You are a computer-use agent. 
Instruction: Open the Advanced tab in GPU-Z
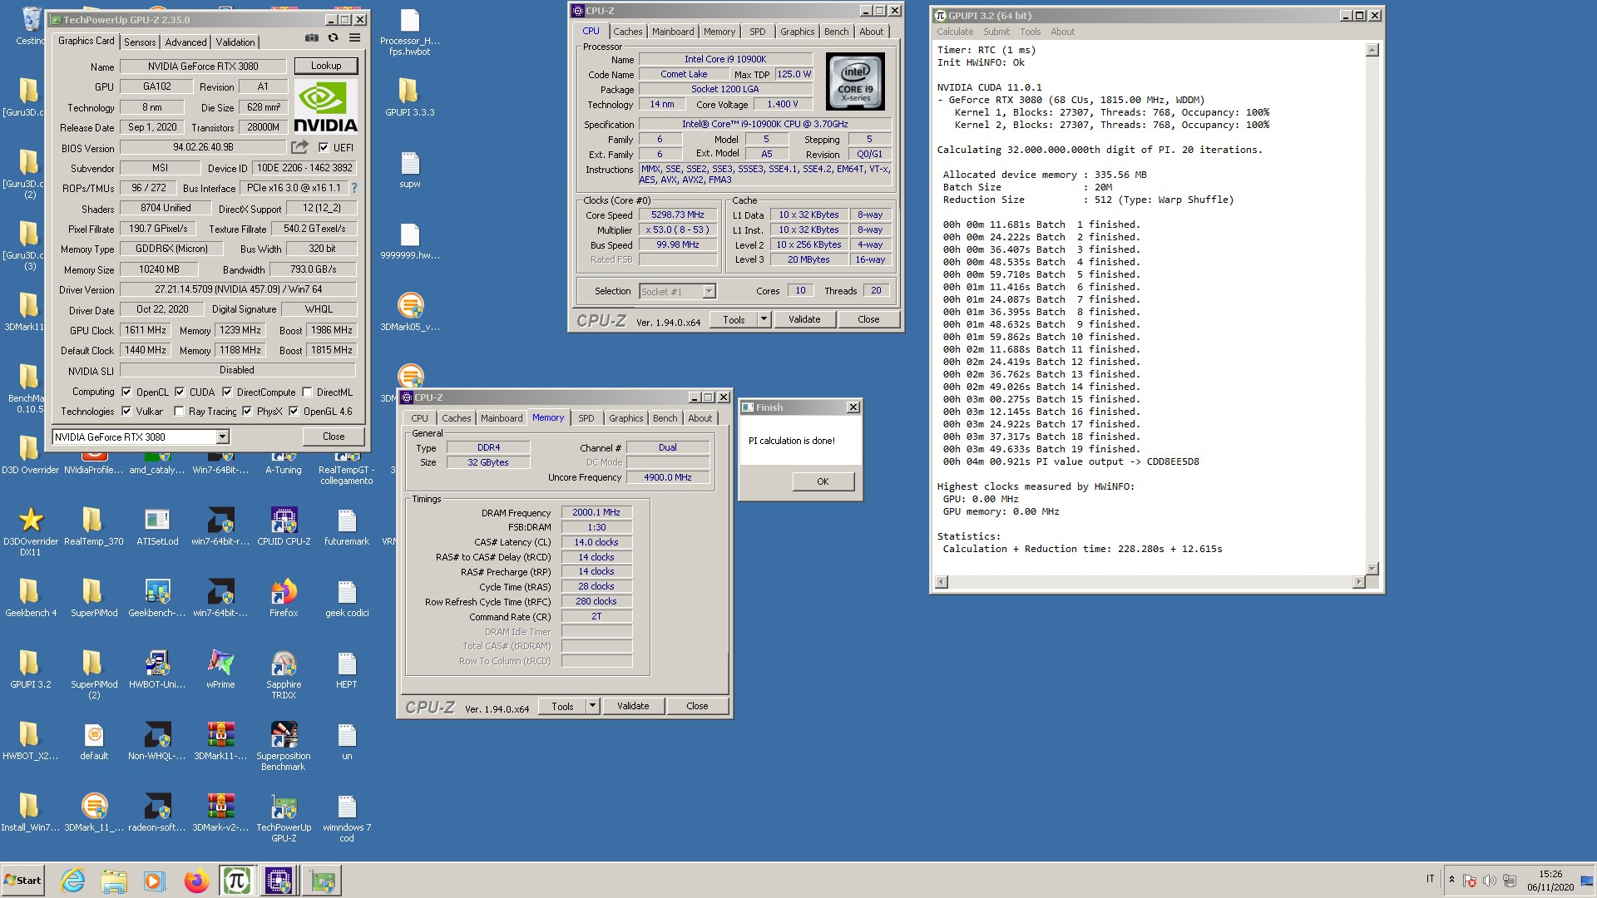pyautogui.click(x=185, y=42)
